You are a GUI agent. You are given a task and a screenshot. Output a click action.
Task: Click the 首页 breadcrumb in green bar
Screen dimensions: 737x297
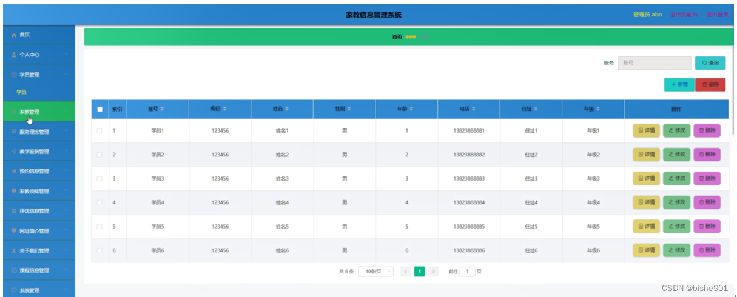point(397,37)
